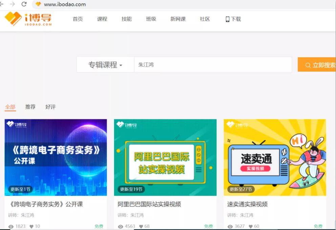Open the 速卖通 course thumbnail
336x230 pixels.
coord(275,157)
